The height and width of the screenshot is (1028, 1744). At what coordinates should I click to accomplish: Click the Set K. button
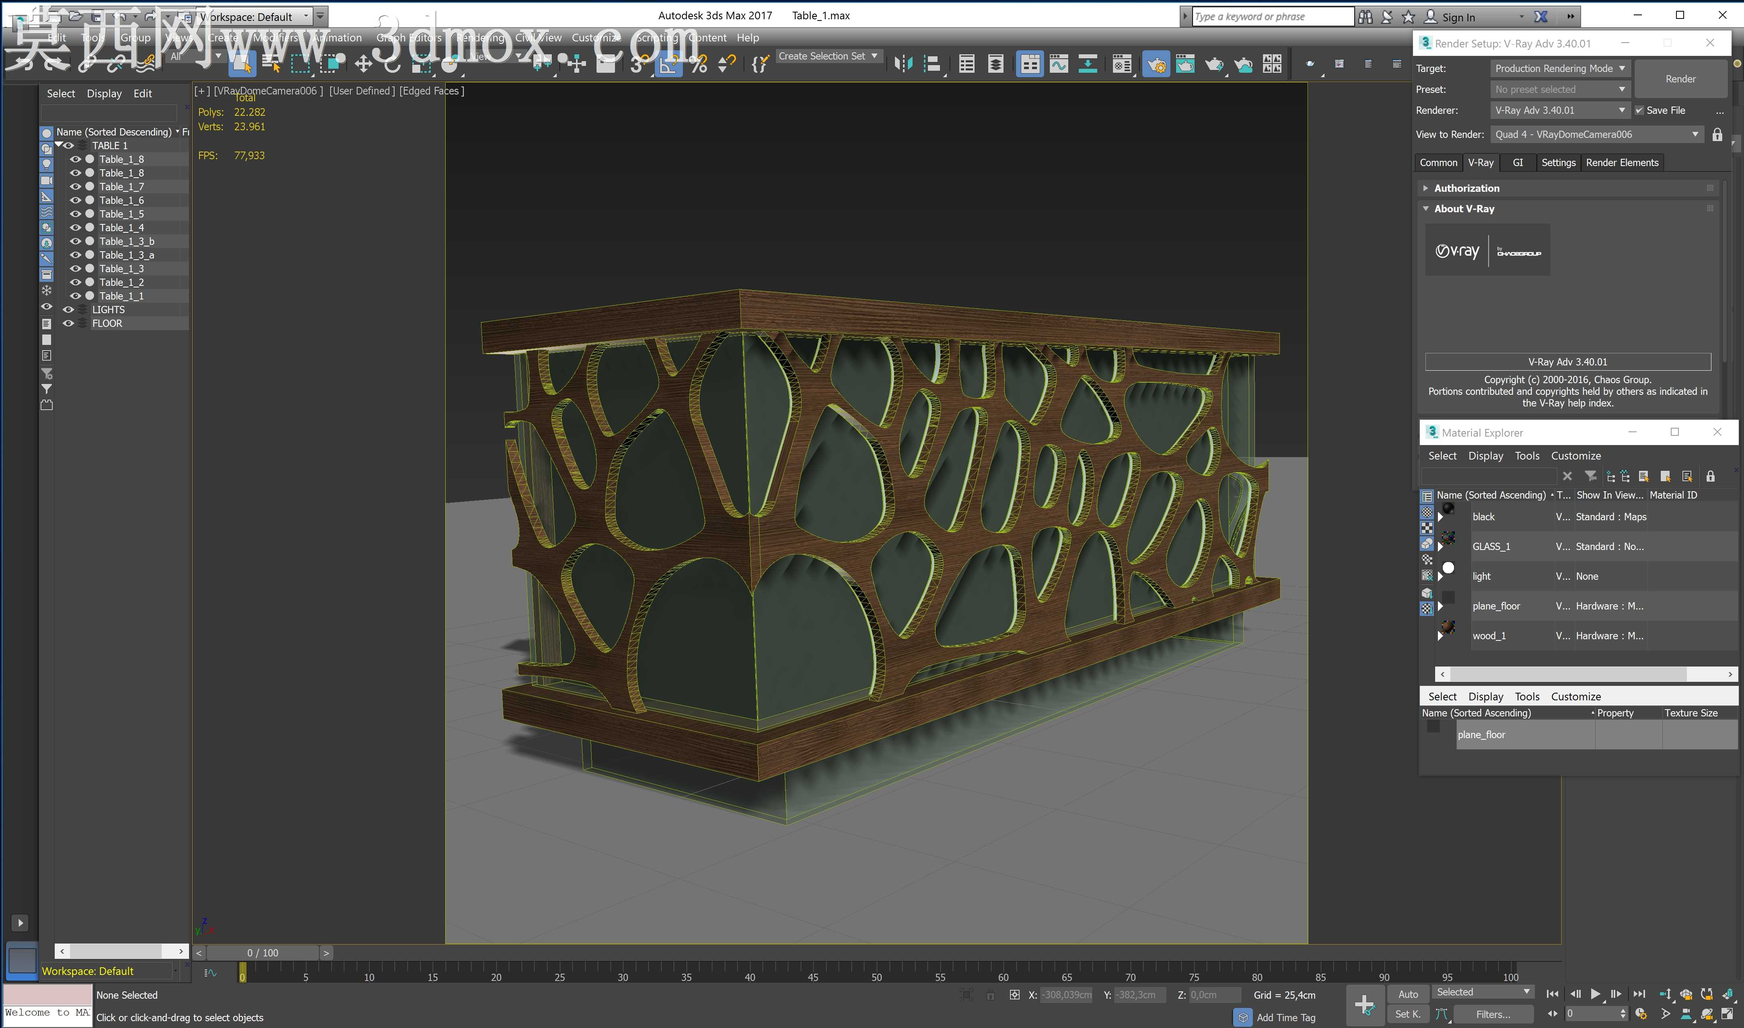coord(1408,1014)
